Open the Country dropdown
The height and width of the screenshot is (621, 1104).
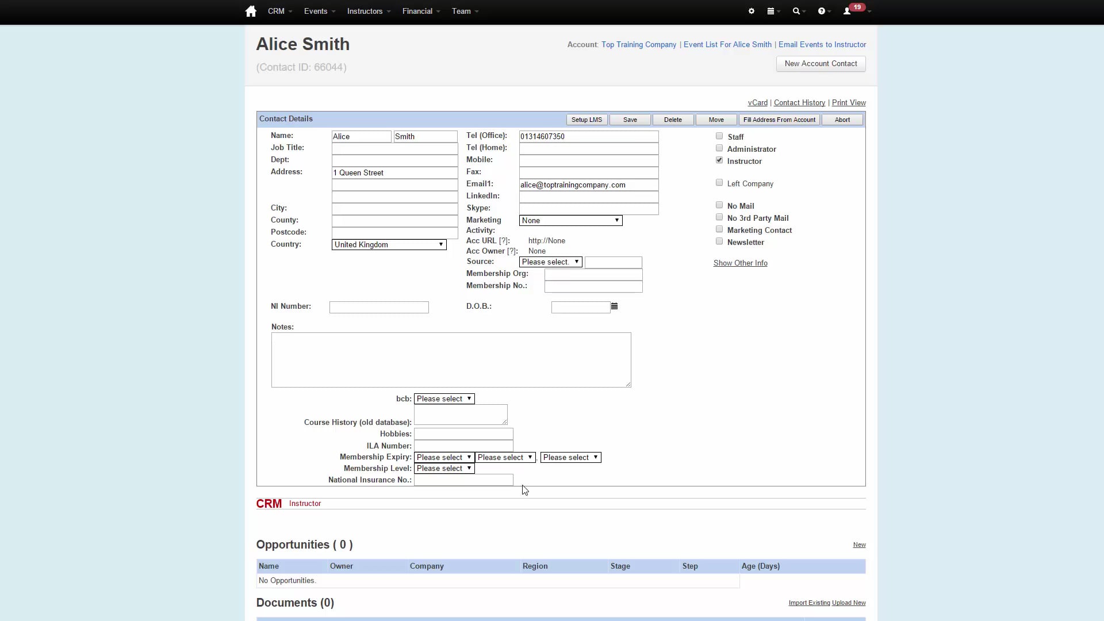[x=389, y=244]
